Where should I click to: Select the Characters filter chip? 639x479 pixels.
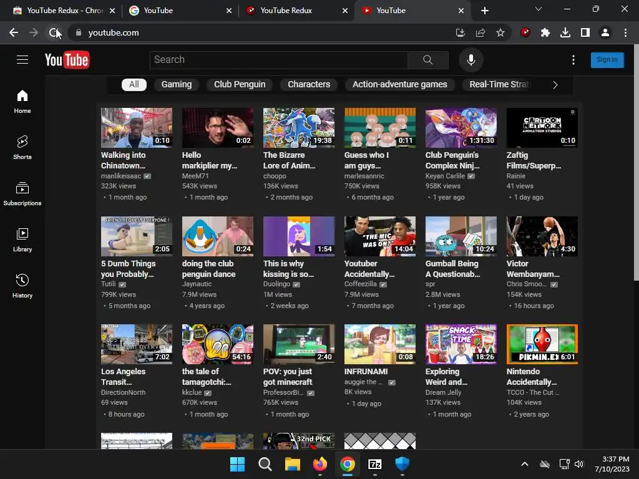[309, 84]
